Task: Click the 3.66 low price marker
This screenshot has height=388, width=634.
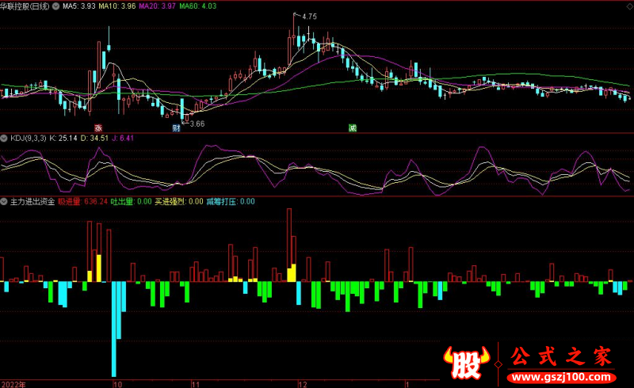Action: 197,124
